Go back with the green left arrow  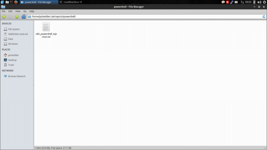4,16
